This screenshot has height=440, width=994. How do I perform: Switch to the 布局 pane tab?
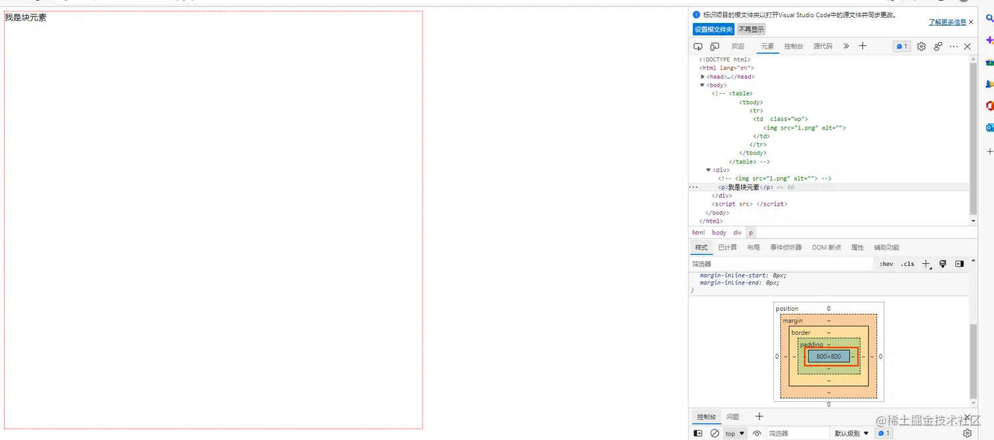tap(753, 248)
